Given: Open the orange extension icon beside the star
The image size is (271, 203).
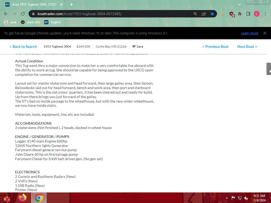Looking at the screenshot, I should coord(223,14).
